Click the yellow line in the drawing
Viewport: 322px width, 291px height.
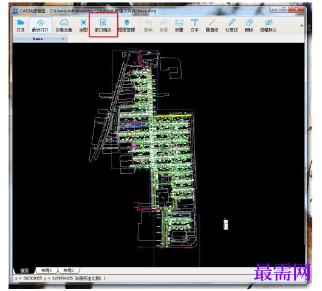click(x=173, y=116)
